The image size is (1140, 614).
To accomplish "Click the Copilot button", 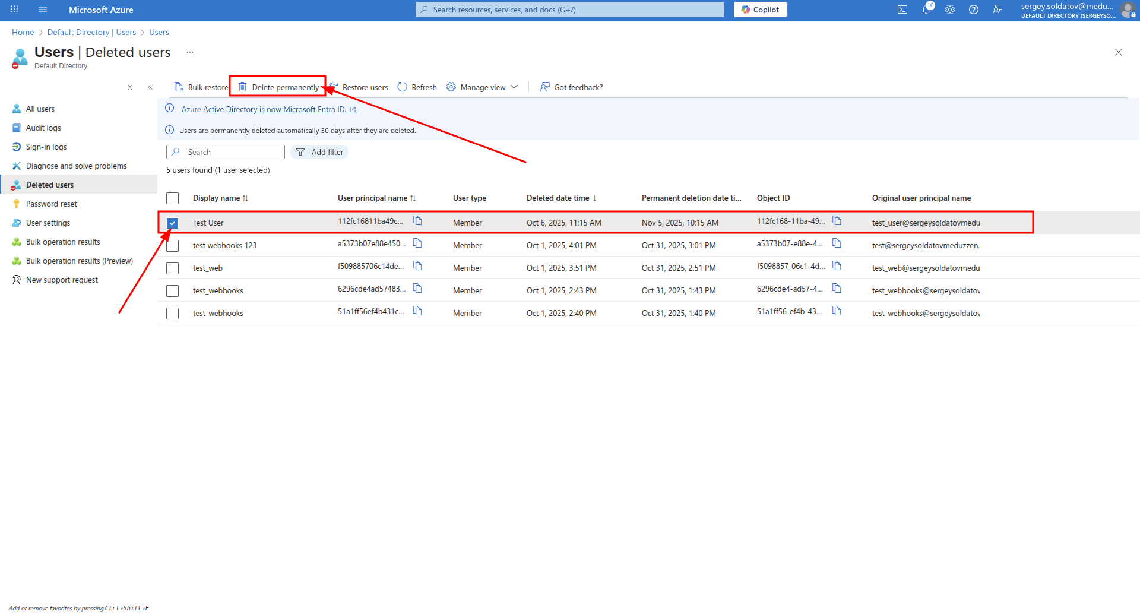I will tap(760, 10).
